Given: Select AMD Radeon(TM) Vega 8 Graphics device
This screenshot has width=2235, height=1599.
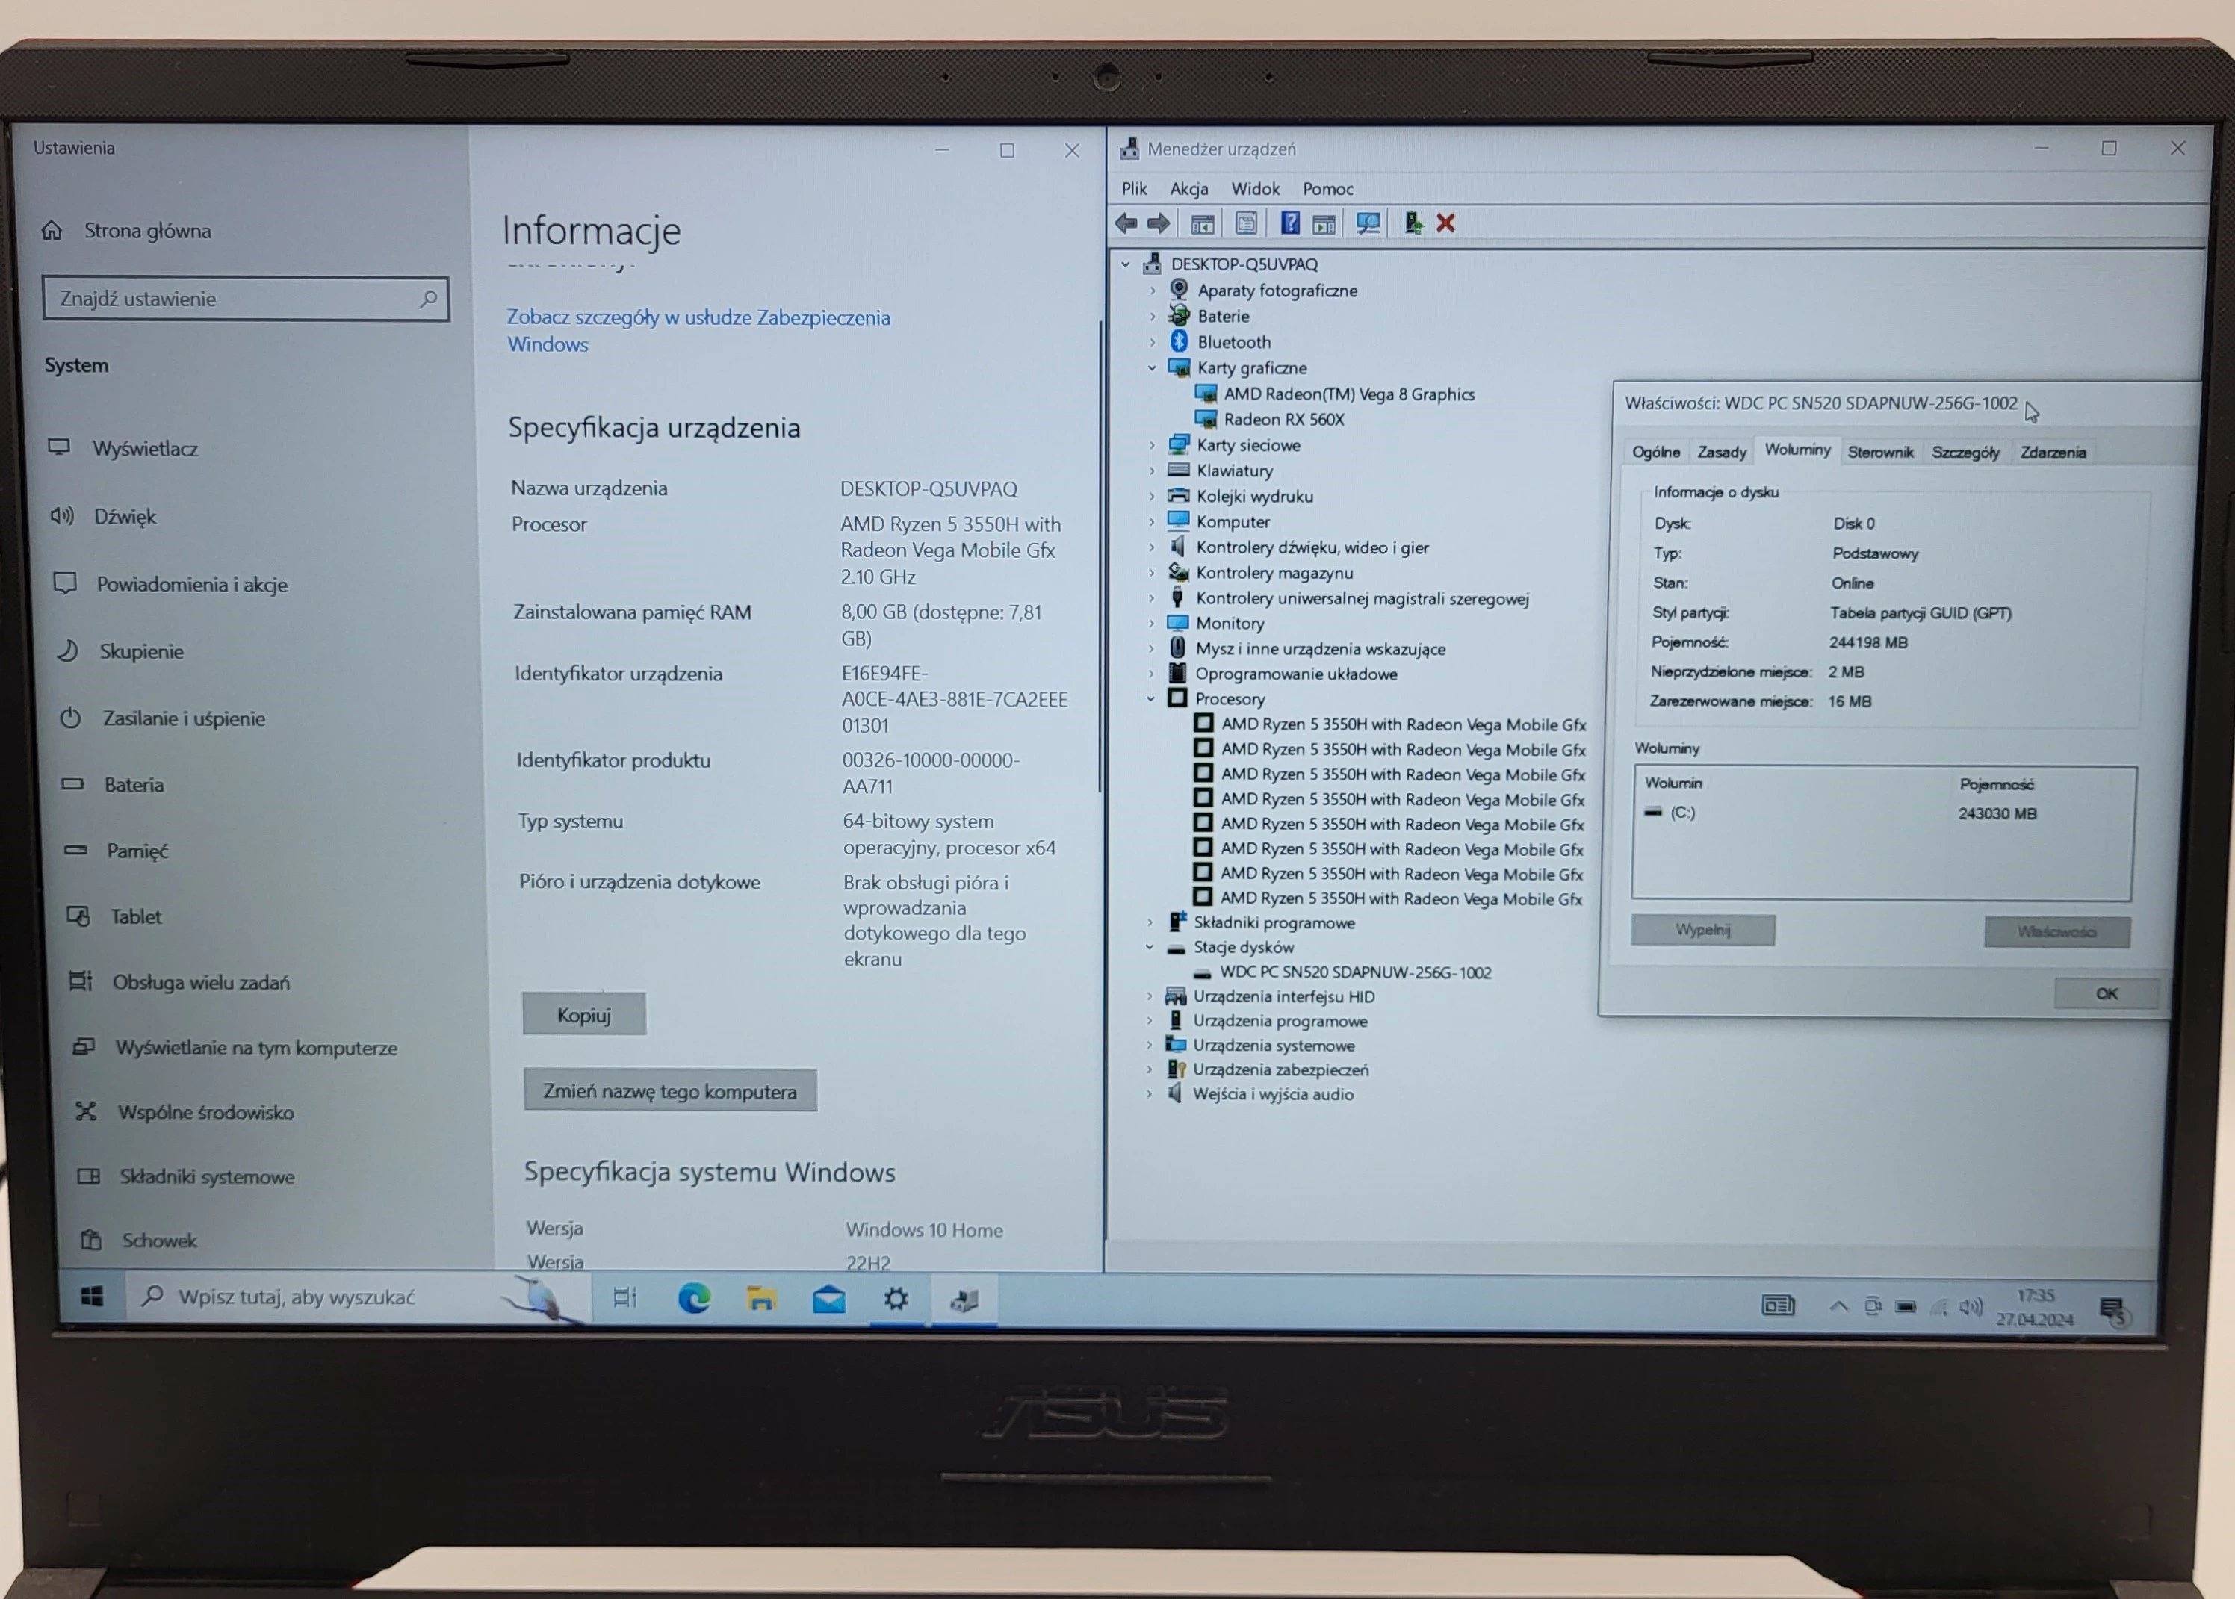Looking at the screenshot, I should [1348, 394].
